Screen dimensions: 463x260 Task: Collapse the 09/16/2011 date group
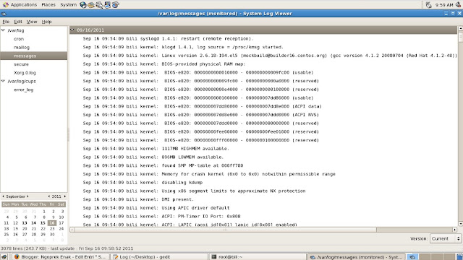[x=72, y=30]
